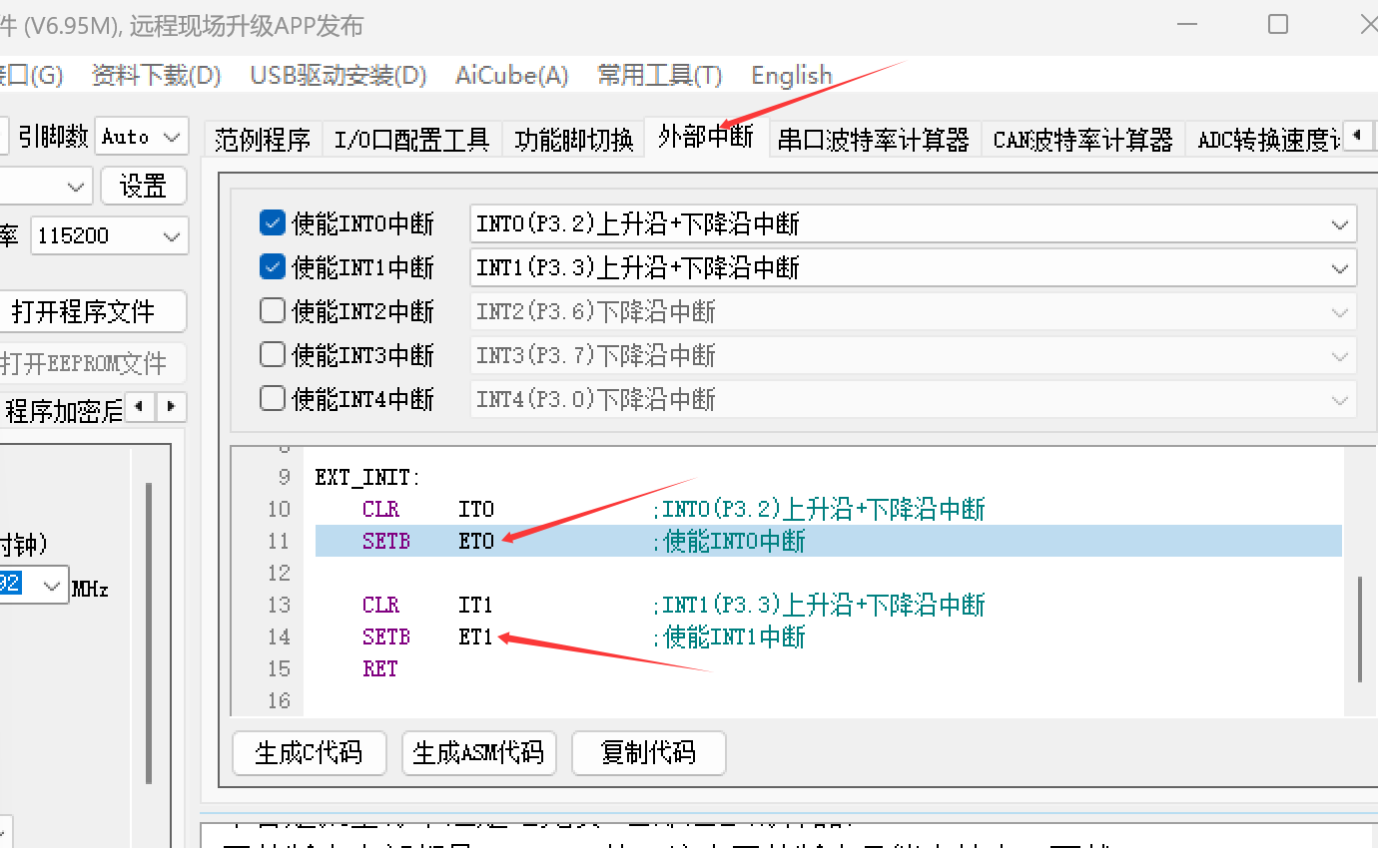1378x848 pixels.
Task: Open the INT0(P3.2) trigger mode dropdown
Action: (913, 224)
